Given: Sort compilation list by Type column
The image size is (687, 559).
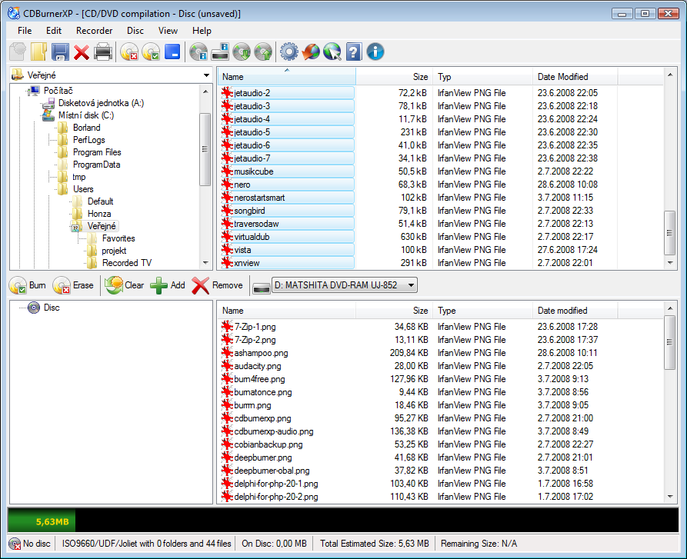Looking at the screenshot, I should [483, 311].
